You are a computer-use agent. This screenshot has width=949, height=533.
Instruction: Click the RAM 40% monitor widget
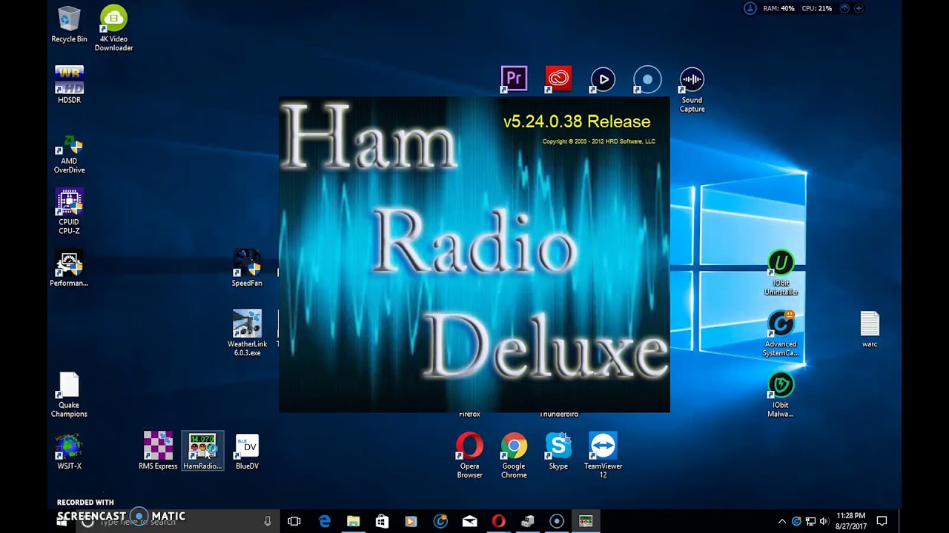tap(778, 9)
